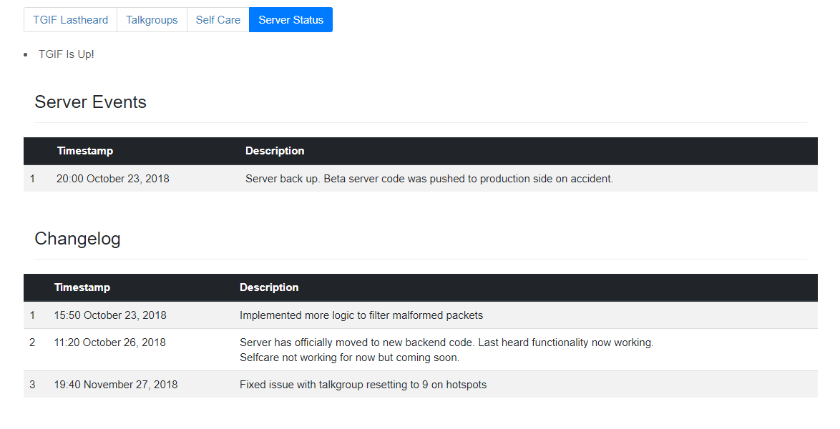This screenshot has width=840, height=429.
Task: Click the "Server back up" event description
Action: coord(429,179)
